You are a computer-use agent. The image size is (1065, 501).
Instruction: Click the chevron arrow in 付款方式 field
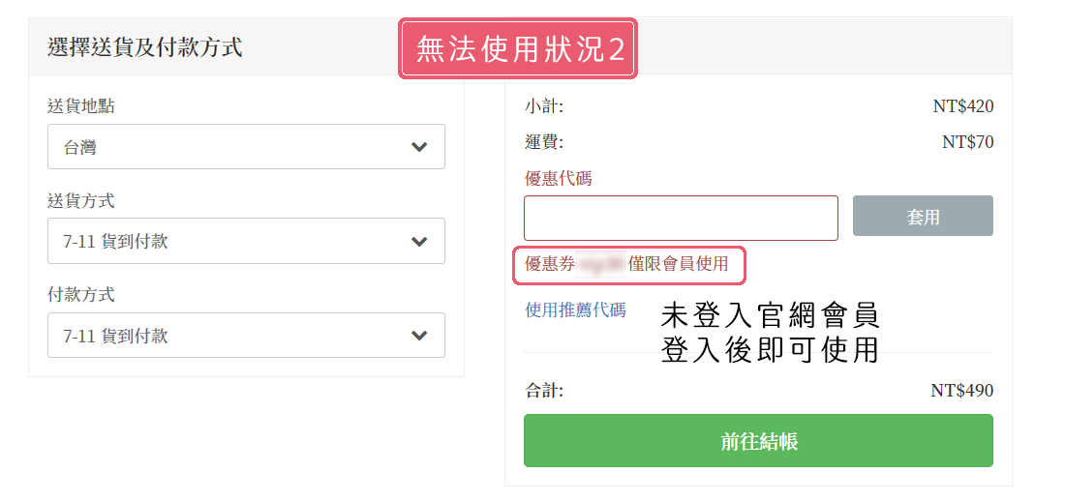(x=419, y=336)
